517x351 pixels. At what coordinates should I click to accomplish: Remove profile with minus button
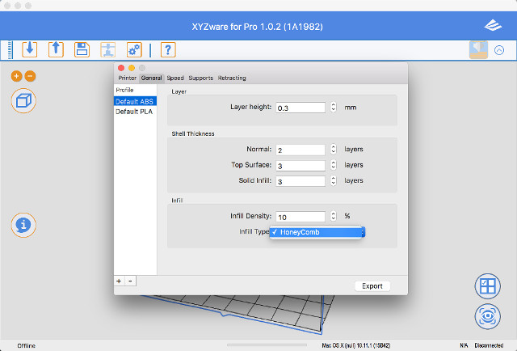pos(130,281)
